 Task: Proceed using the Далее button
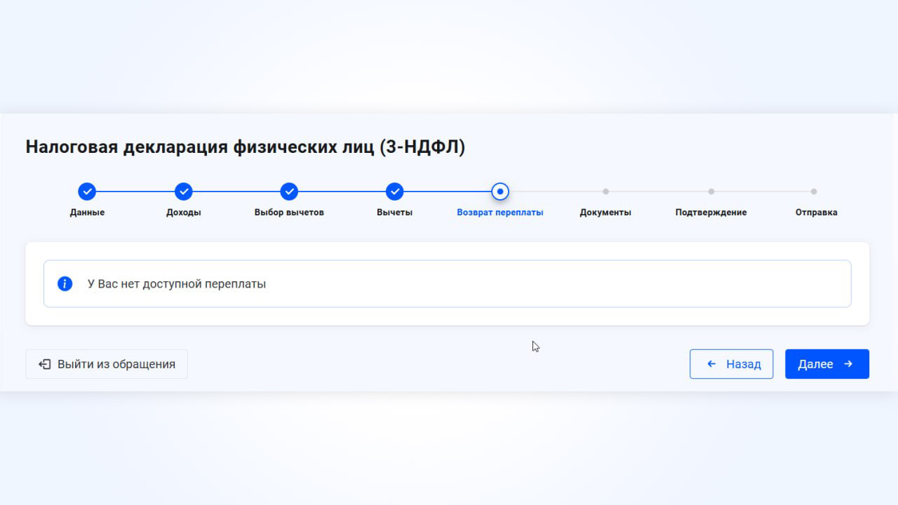(x=826, y=364)
